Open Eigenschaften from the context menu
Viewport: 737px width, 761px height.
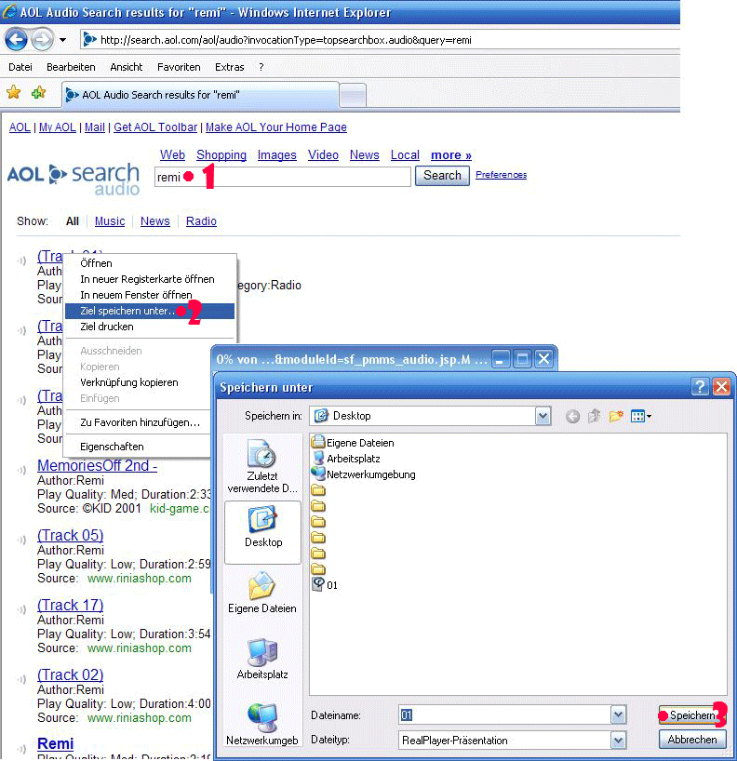pyautogui.click(x=139, y=447)
